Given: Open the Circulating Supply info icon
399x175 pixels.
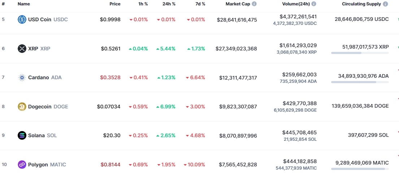Looking at the screenshot, I should point(386,4).
